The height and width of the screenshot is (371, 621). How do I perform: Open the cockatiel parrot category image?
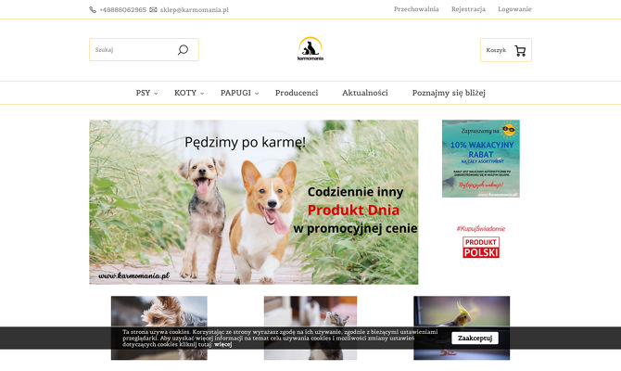click(462, 327)
